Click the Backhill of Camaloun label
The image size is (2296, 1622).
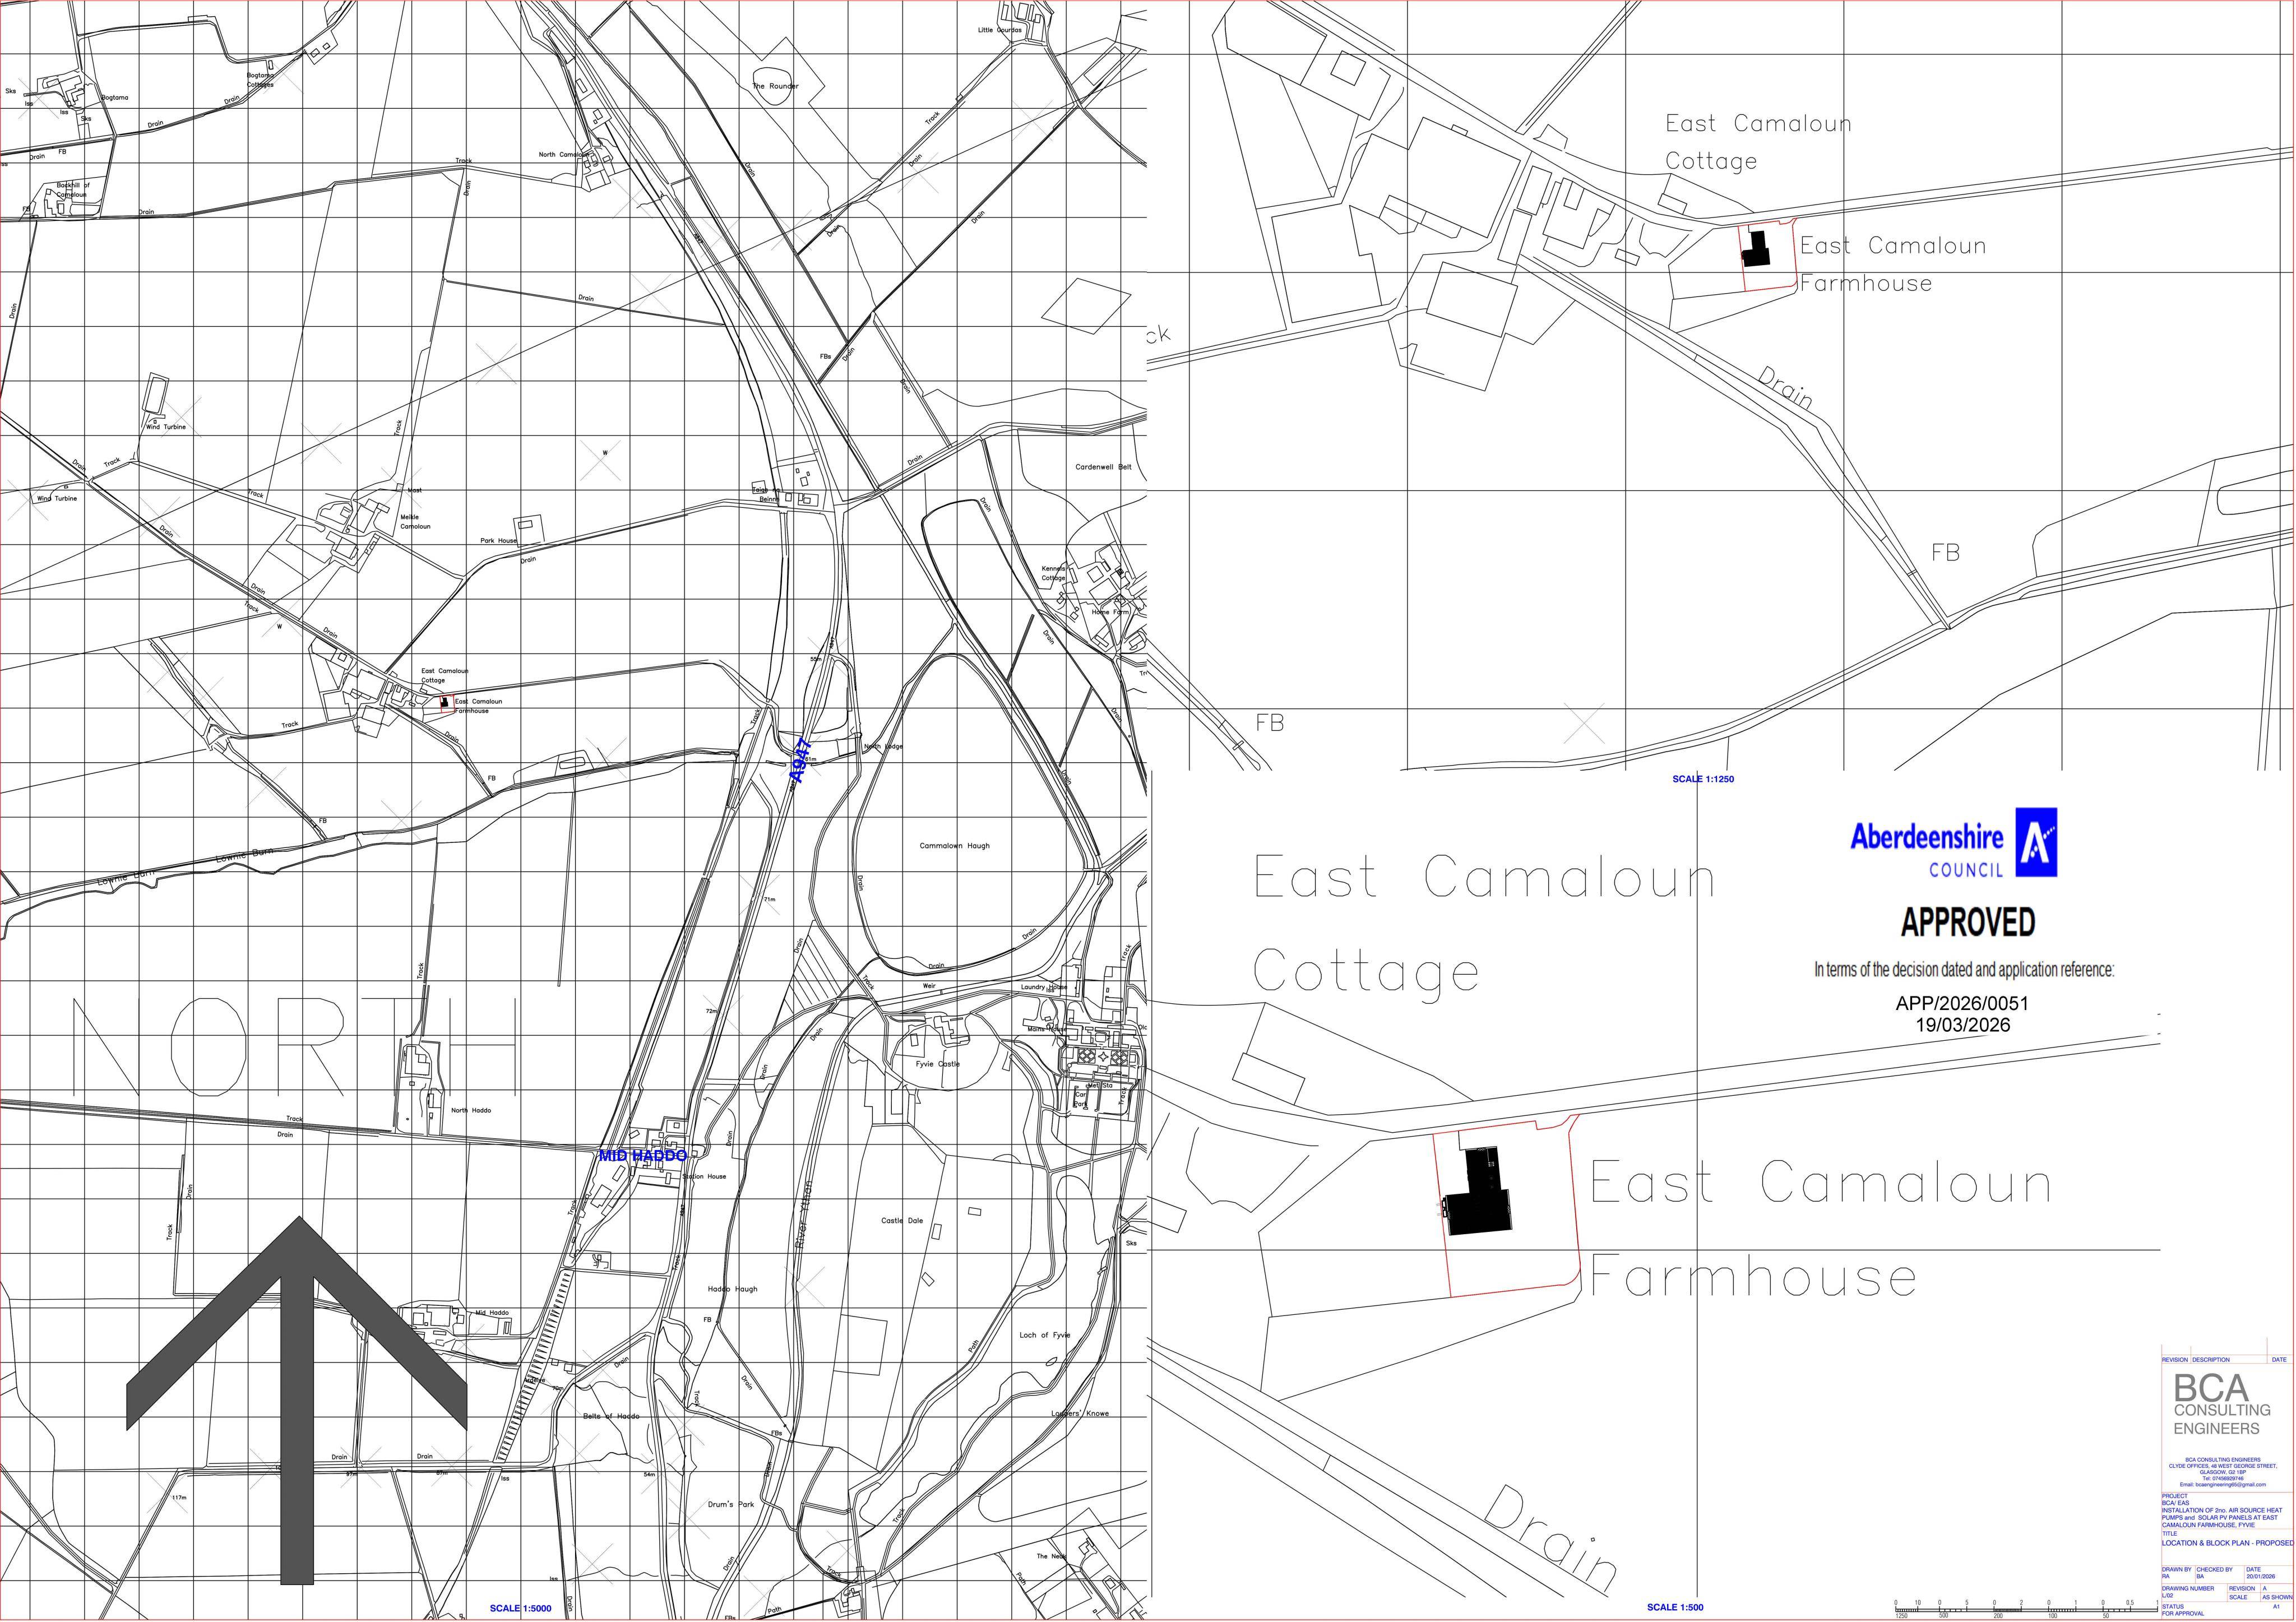pyautogui.click(x=73, y=190)
